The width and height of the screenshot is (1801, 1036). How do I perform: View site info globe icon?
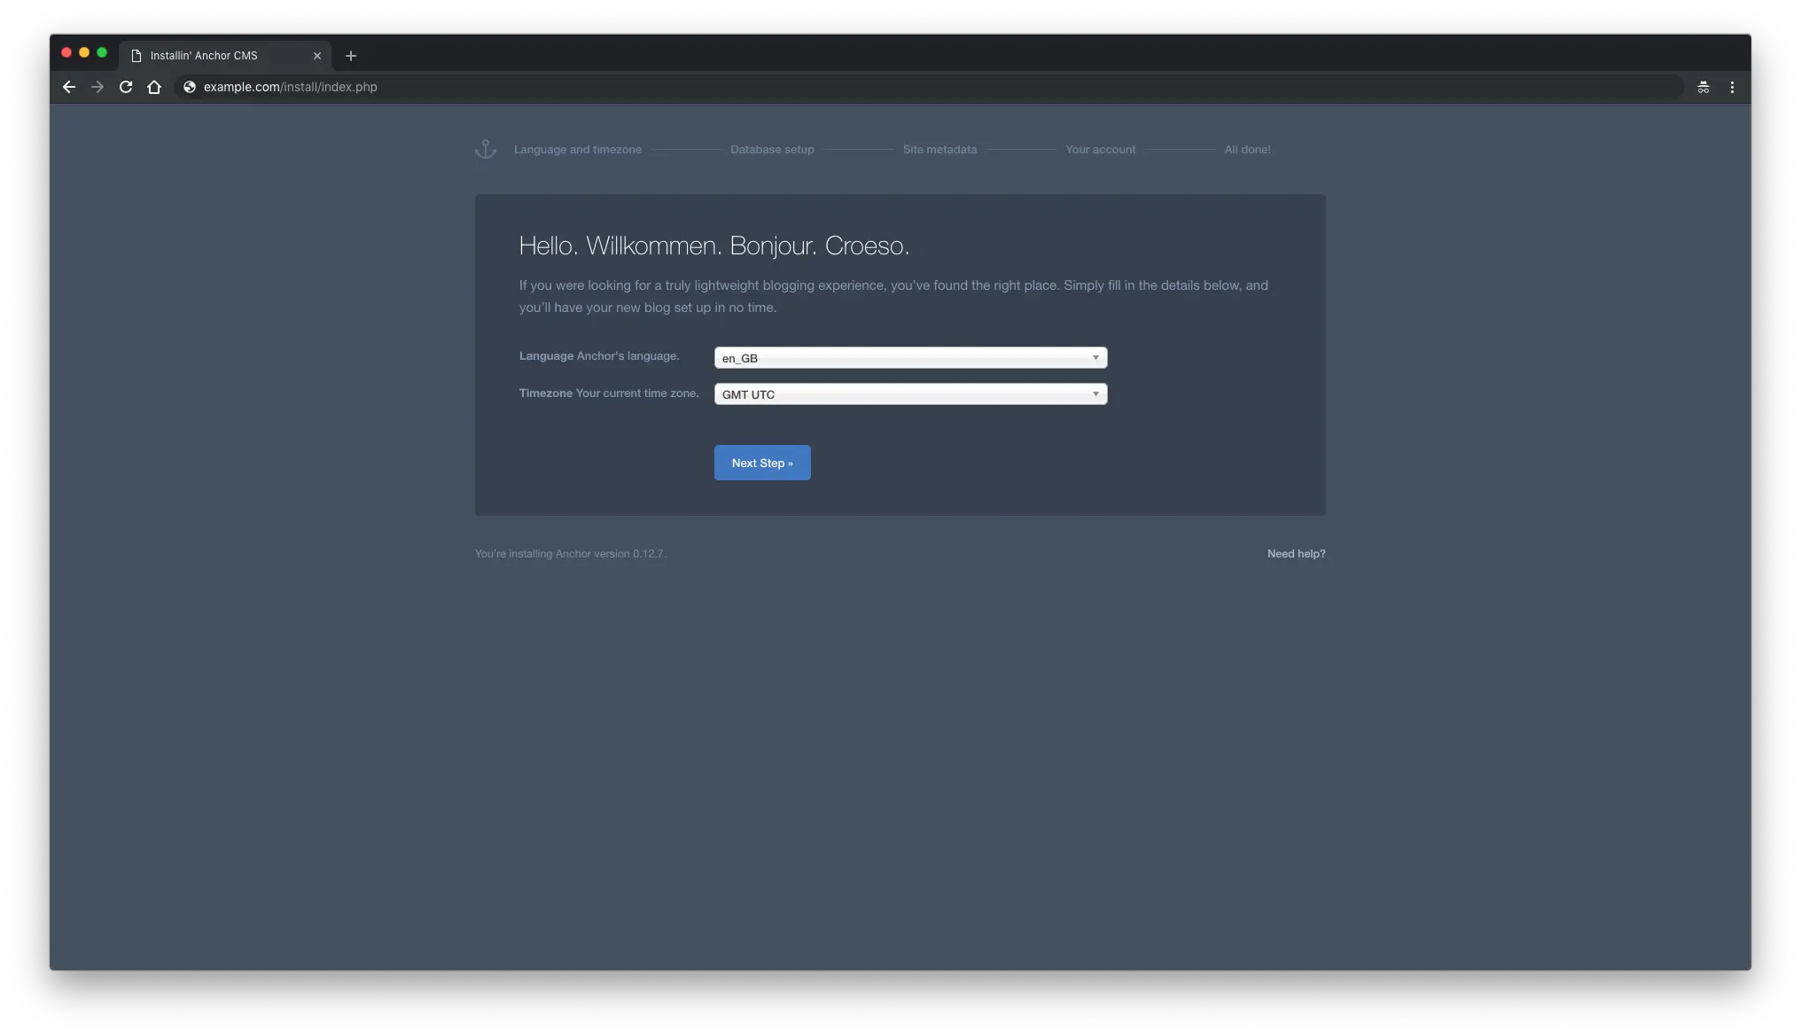(x=189, y=87)
